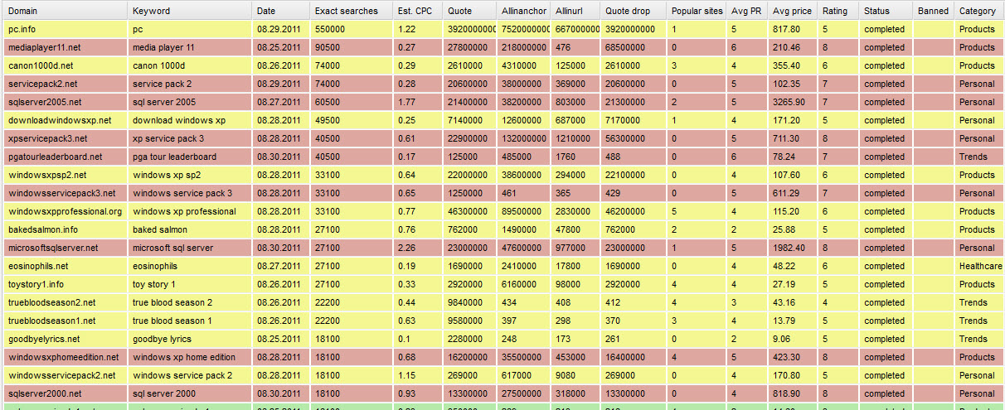Click the Avg price column header
The height and width of the screenshot is (410, 1005).
(793, 11)
